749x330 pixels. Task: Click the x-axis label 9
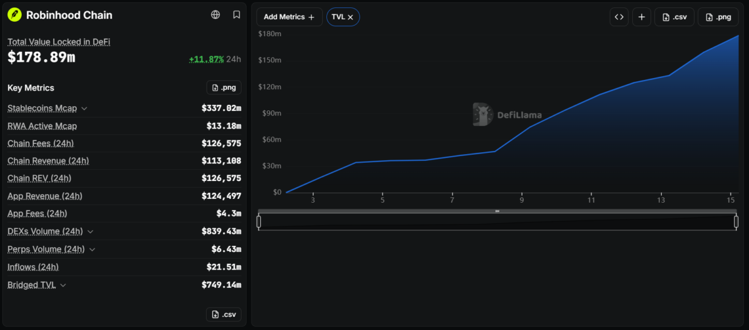(x=522, y=200)
